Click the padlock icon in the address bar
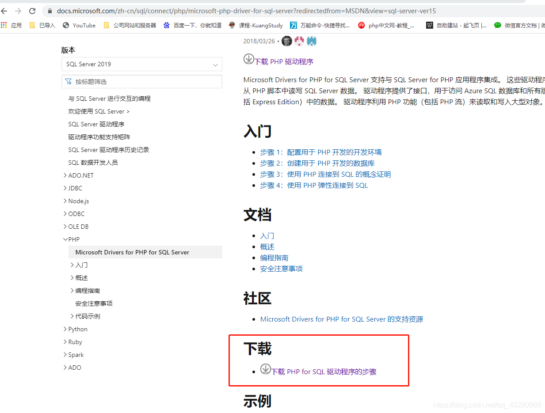The image size is (545, 413). (50, 11)
